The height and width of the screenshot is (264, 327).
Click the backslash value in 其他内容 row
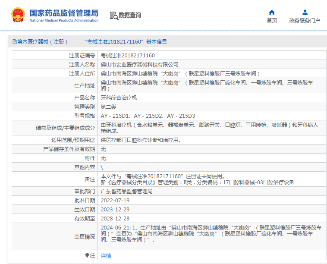102,167
